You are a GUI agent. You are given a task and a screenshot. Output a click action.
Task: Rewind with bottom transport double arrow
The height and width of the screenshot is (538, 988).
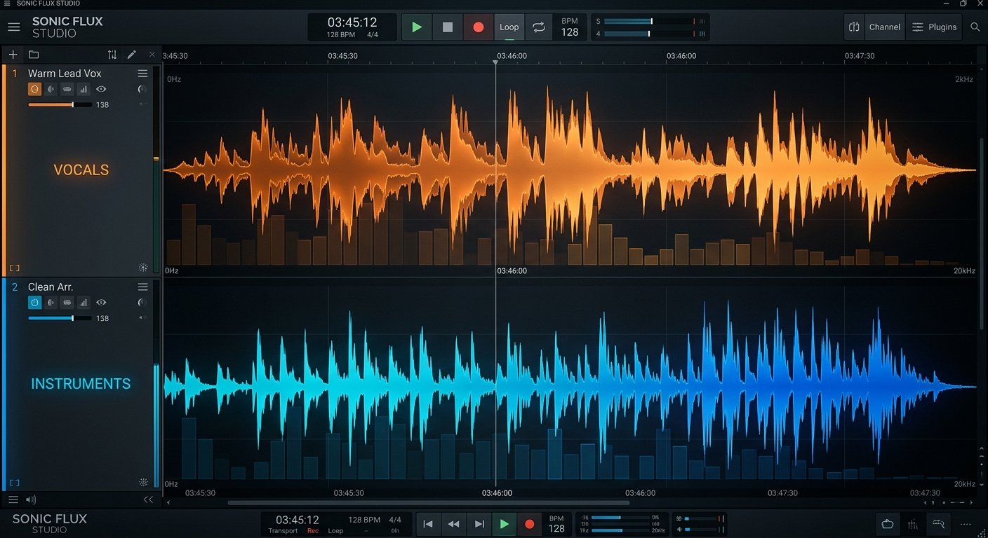click(x=454, y=524)
